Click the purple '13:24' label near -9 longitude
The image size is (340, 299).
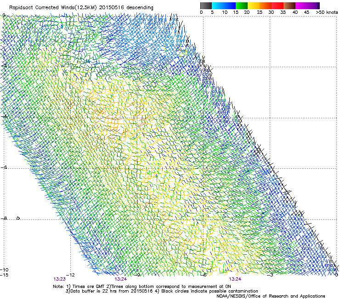121,279
